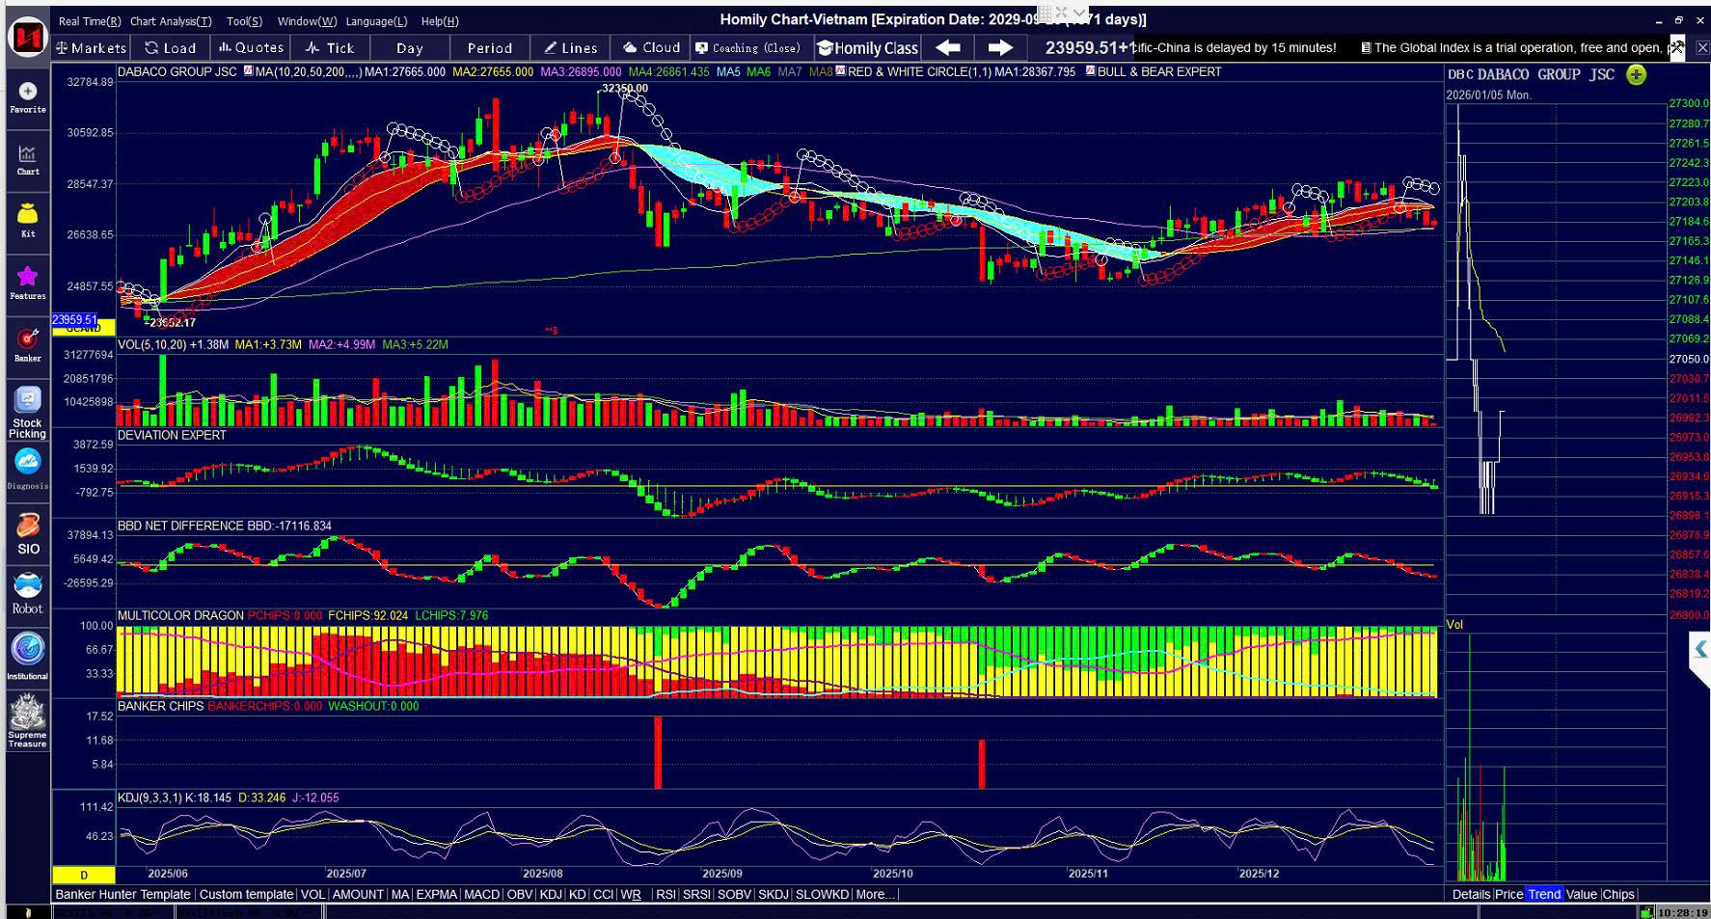Screen dimensions: 1711x919
Task: Open the Banker sidebar tool
Action: click(x=28, y=343)
